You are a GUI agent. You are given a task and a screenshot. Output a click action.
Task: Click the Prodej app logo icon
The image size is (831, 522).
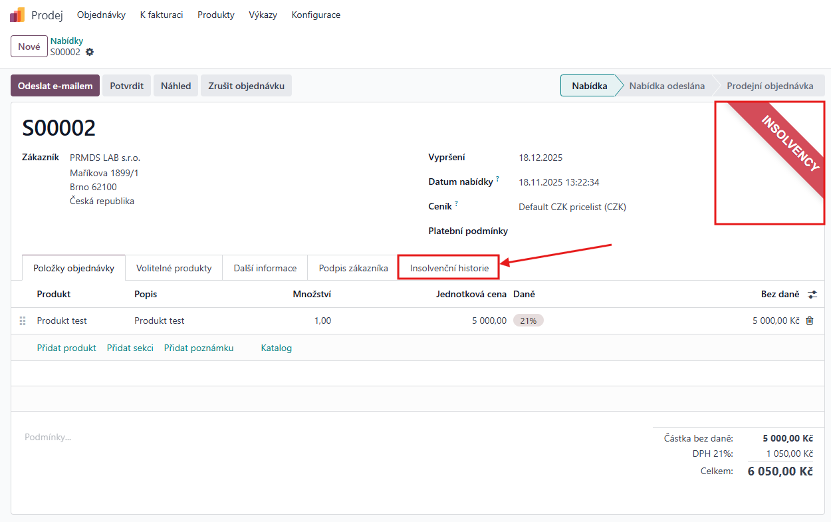(17, 15)
